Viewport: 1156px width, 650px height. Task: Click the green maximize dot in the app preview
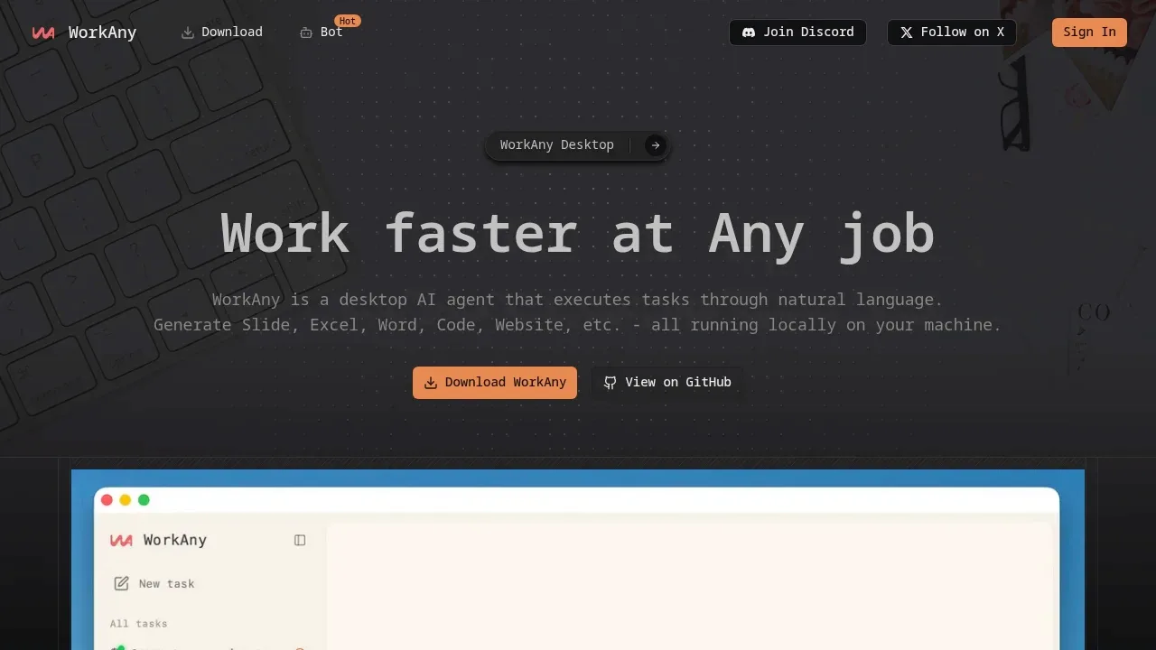click(144, 500)
